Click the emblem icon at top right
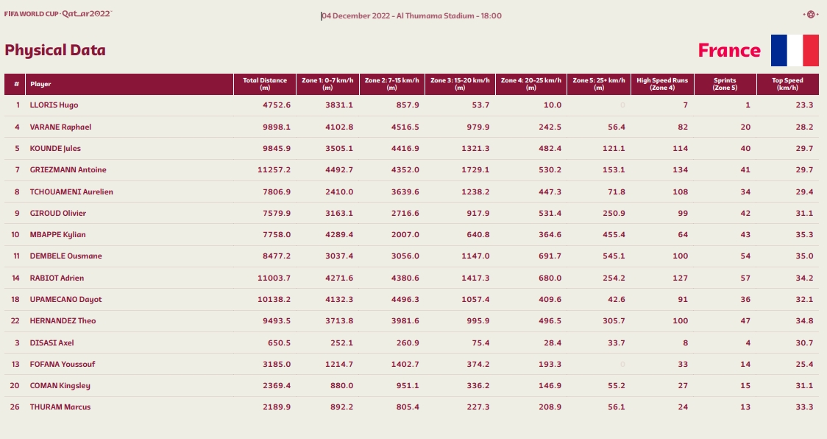This screenshot has width=827, height=439. click(x=810, y=14)
